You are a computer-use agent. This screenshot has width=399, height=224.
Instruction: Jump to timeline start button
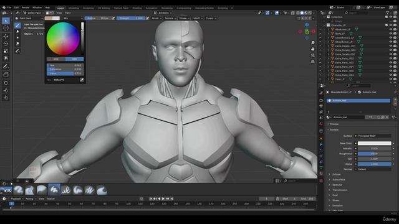click(x=151, y=198)
